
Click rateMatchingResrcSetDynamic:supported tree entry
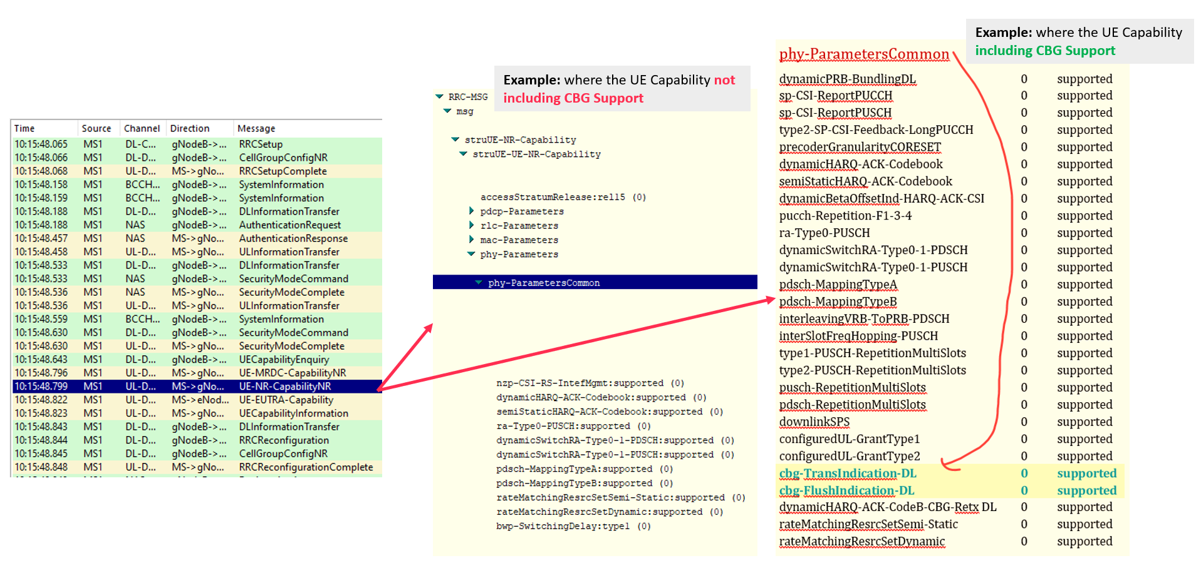[x=610, y=512]
